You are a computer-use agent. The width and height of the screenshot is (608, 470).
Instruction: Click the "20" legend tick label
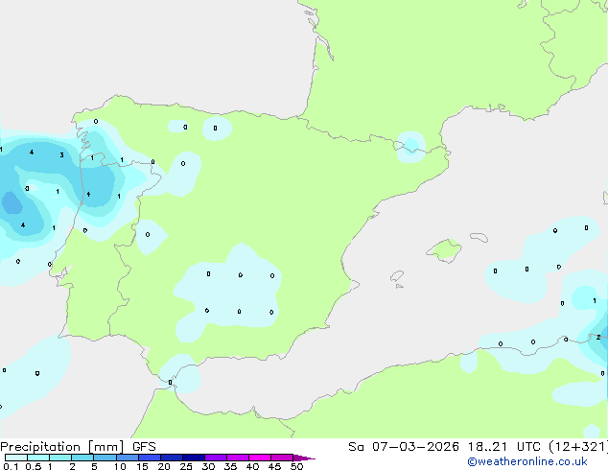[164, 466]
